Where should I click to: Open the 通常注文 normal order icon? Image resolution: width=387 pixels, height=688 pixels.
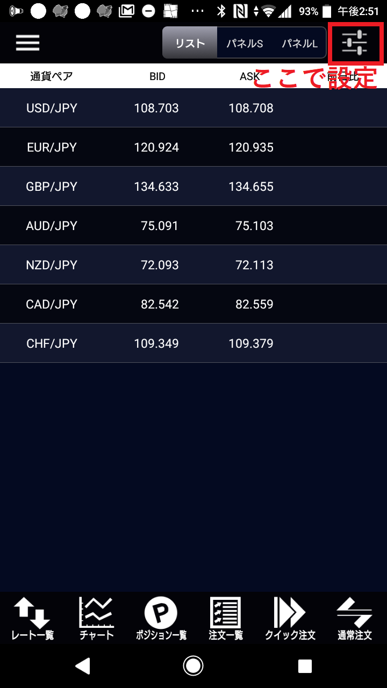[x=355, y=618]
